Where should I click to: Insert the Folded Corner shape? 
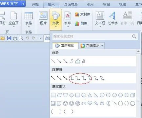click(59, 103)
